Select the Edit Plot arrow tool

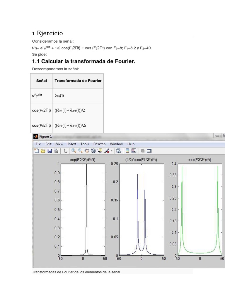tap(65, 151)
